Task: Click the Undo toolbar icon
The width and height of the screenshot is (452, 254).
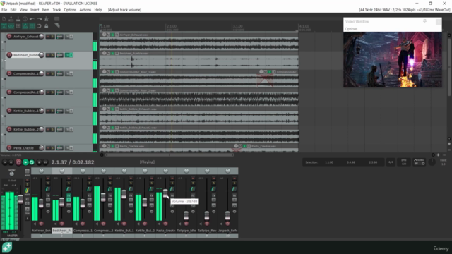Action: (x=32, y=19)
